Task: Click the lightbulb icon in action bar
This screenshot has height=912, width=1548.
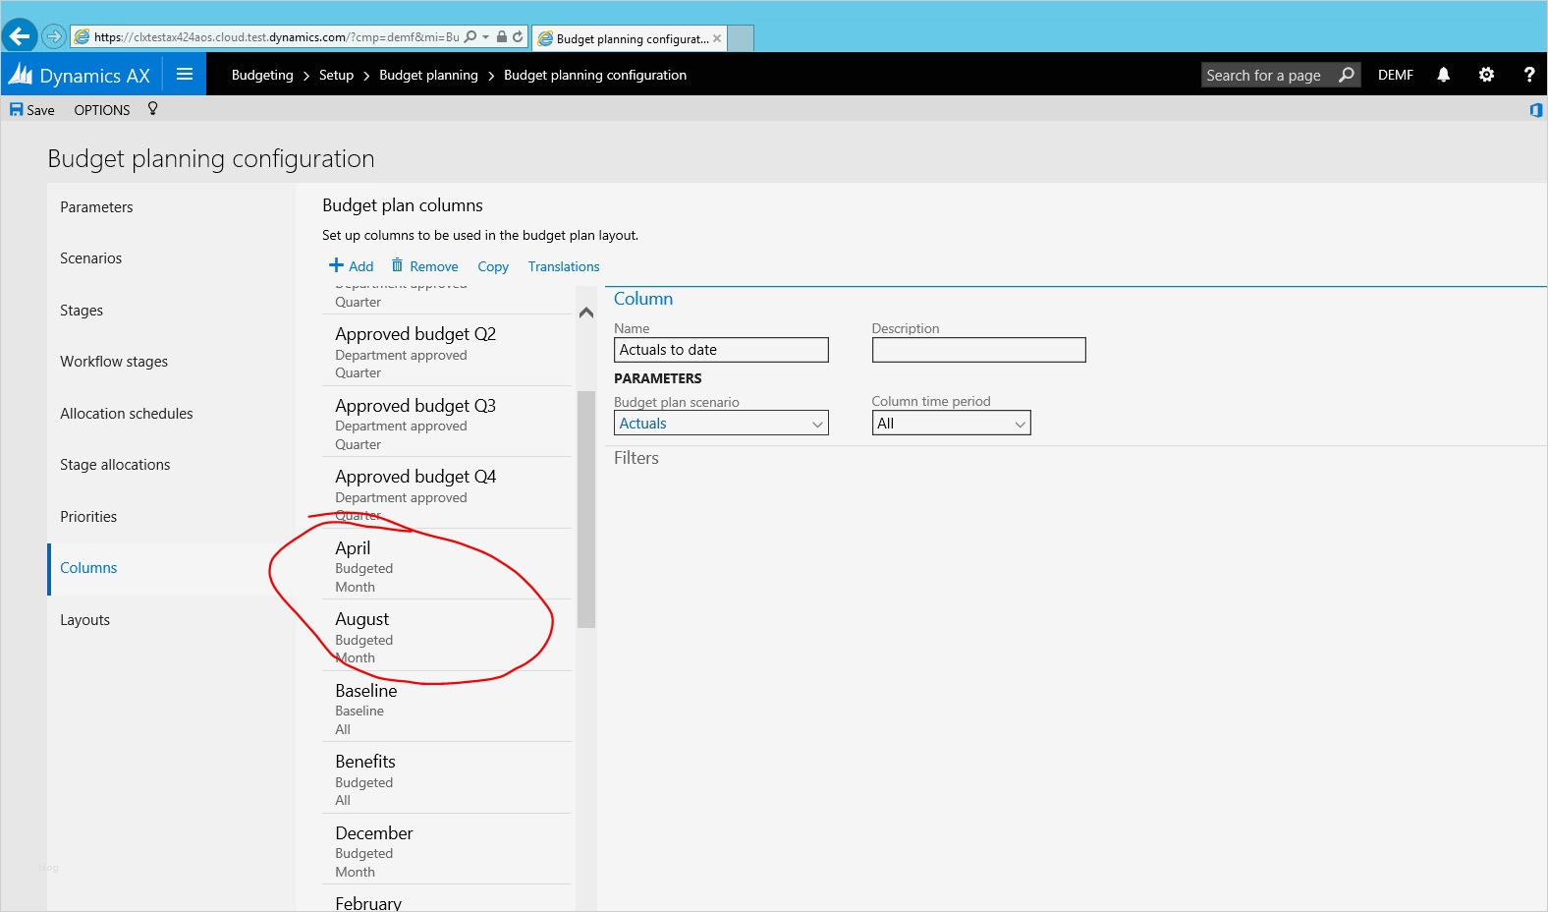Action: pos(152,109)
